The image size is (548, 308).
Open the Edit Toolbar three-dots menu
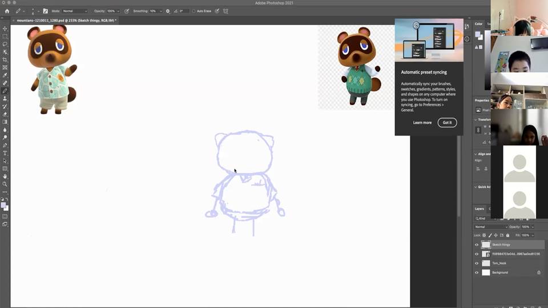click(5, 192)
